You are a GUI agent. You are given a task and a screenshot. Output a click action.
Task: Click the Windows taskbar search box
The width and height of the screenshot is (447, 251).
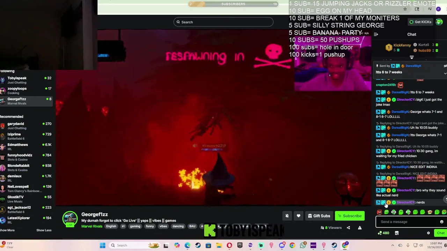(134, 245)
